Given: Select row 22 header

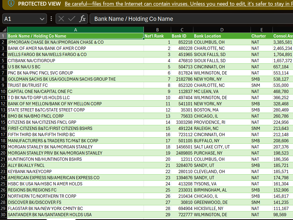Looking at the screenshot, I should (x=3, y=165).
